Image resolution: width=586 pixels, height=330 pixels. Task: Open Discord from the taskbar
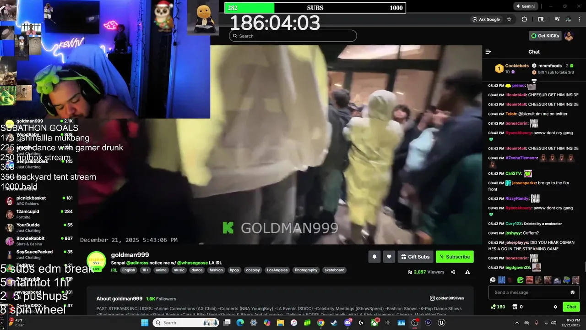coord(347,323)
